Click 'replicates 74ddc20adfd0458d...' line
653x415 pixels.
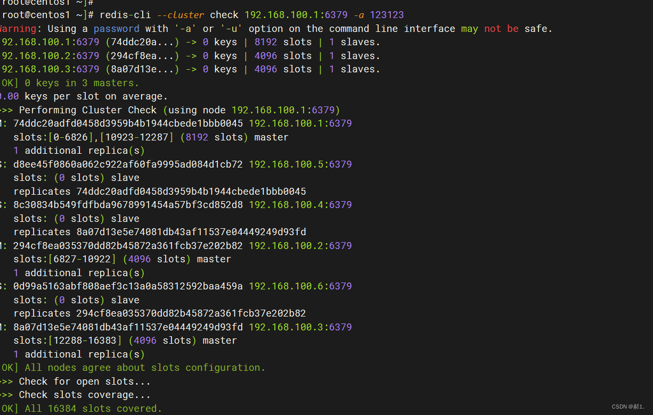160,192
